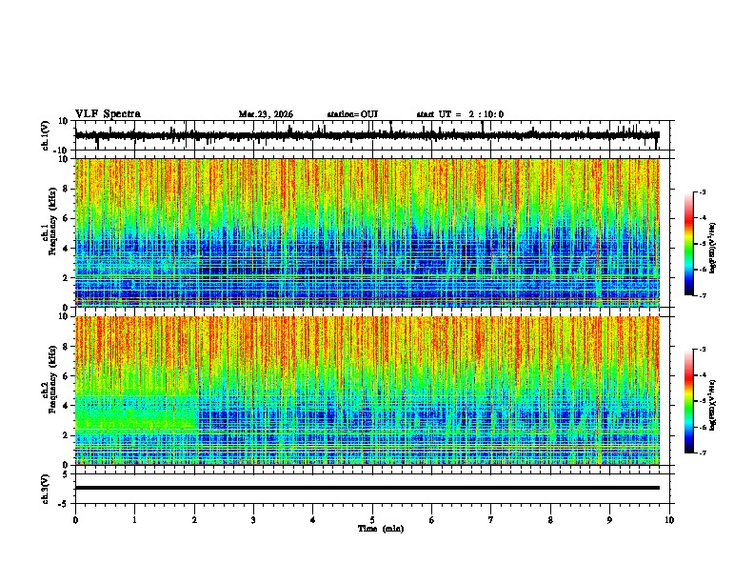Click the time axis tick label "5"
This screenshot has width=754, height=583.
pyautogui.click(x=372, y=520)
